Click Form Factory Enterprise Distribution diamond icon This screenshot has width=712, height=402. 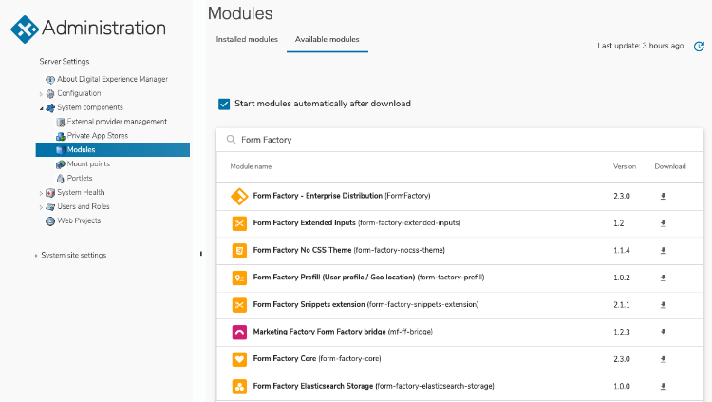click(x=239, y=197)
